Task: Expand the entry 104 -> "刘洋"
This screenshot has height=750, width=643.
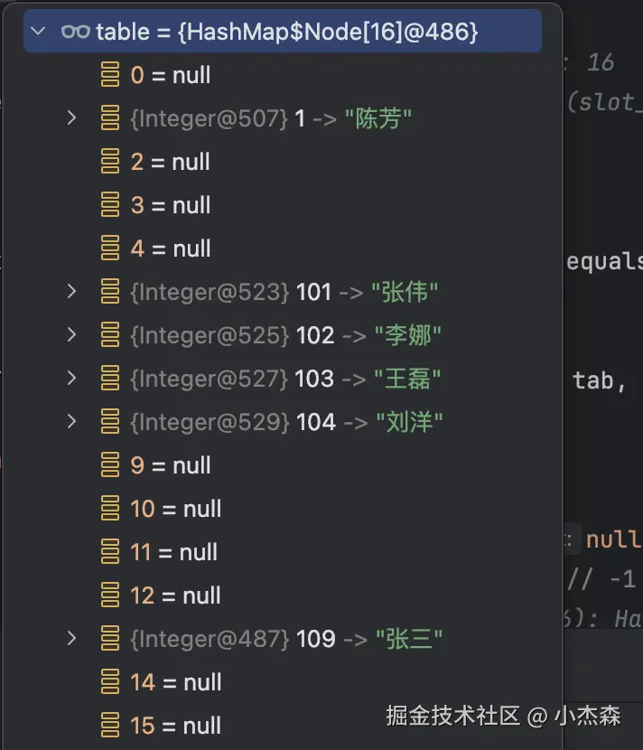Action: tap(71, 421)
